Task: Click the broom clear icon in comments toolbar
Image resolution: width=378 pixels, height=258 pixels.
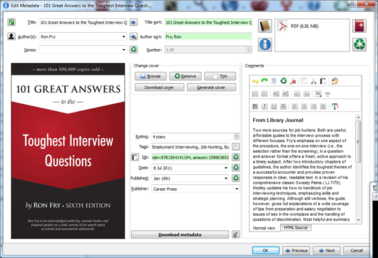Action: [x=293, y=81]
